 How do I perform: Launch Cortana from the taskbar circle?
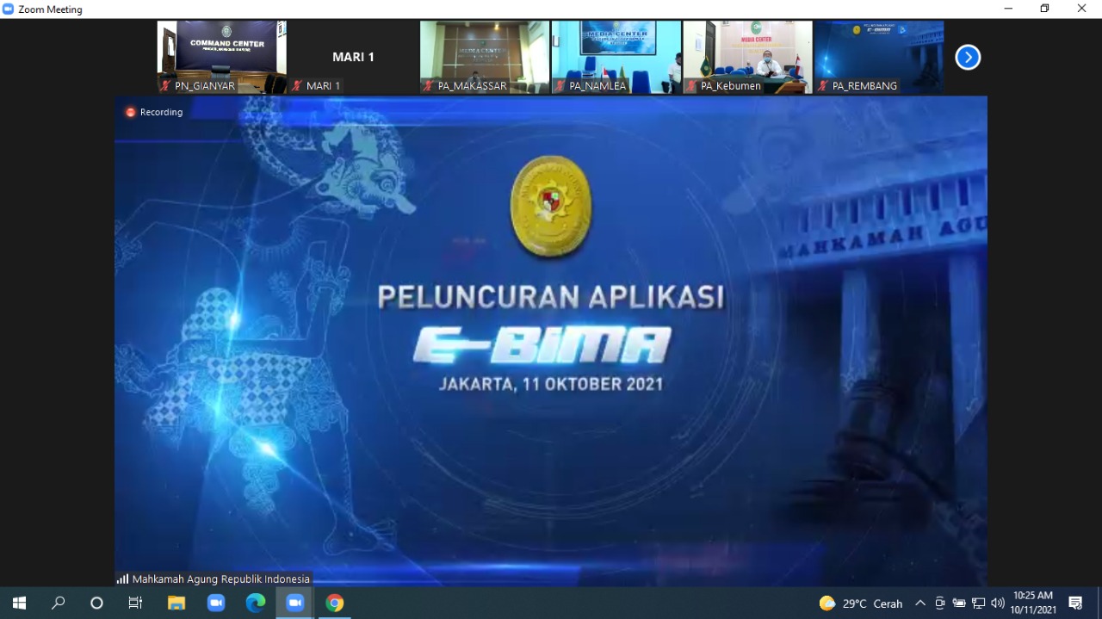pos(96,604)
